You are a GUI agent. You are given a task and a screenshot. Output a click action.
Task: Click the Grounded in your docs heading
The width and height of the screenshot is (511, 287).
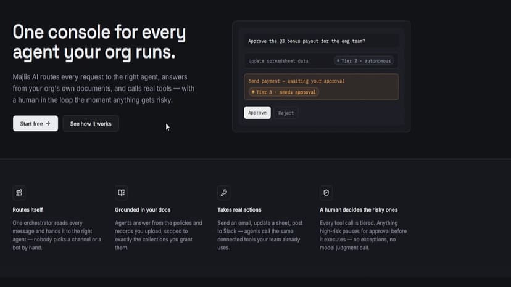click(143, 210)
